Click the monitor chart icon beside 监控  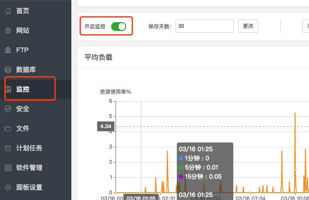(8, 89)
